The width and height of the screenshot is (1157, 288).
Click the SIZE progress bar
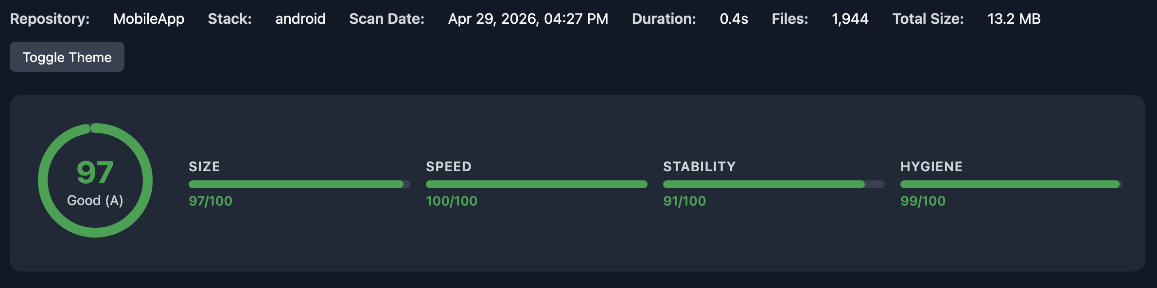point(299,184)
